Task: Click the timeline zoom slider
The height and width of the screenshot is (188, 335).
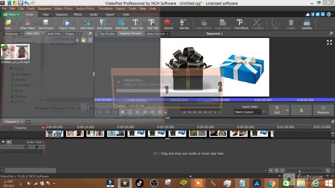Action: coord(305,171)
